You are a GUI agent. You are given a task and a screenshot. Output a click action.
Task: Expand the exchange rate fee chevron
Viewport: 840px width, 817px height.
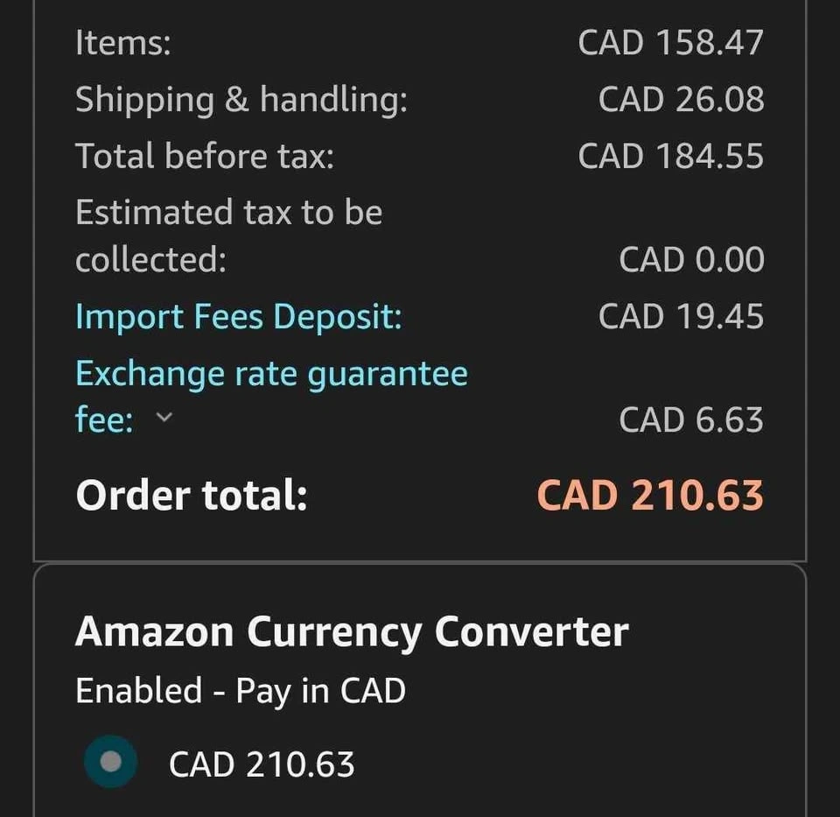[164, 419]
